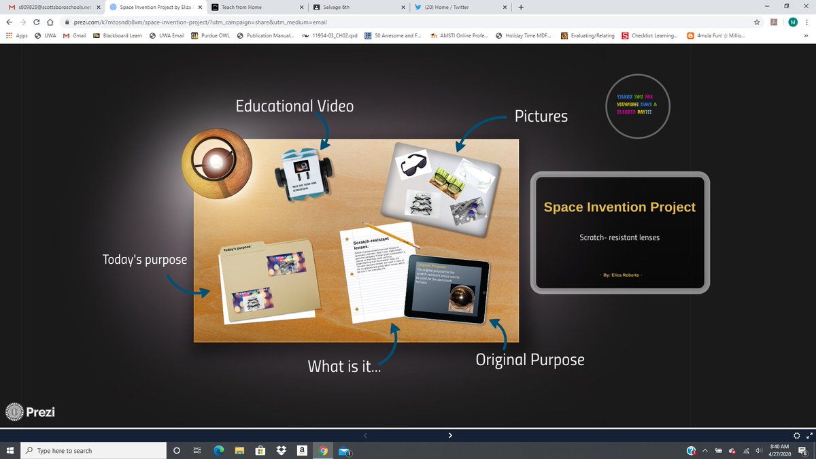816x459 pixels.
Task: Open File Explorer from the taskbar
Action: point(239,450)
